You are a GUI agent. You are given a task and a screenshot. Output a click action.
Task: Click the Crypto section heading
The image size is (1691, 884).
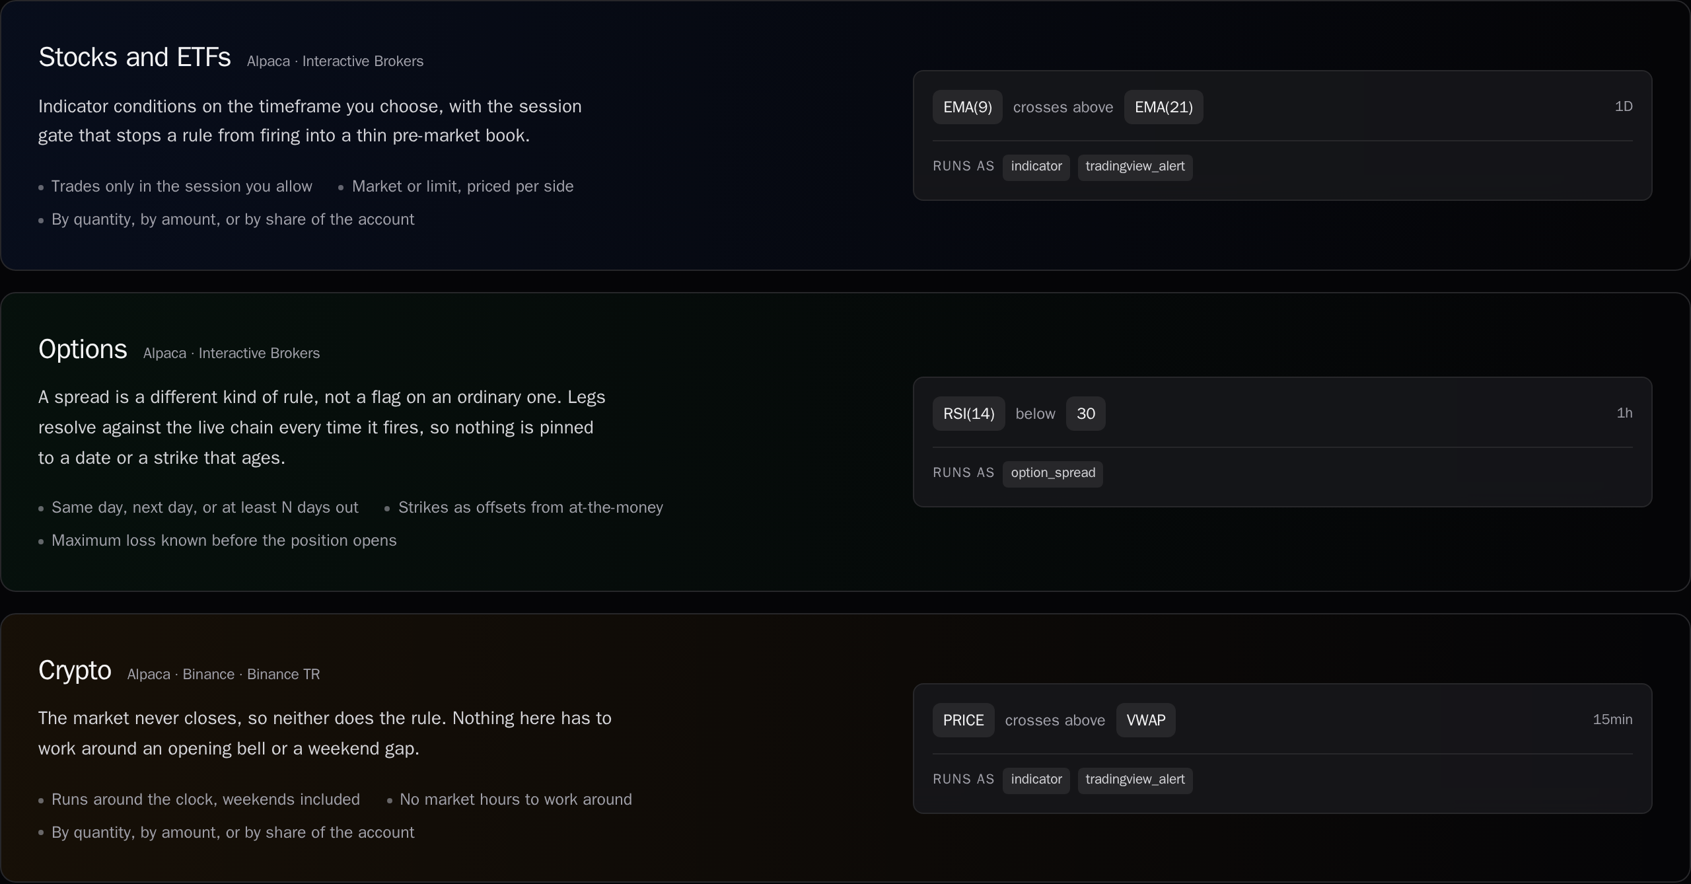pos(75,671)
